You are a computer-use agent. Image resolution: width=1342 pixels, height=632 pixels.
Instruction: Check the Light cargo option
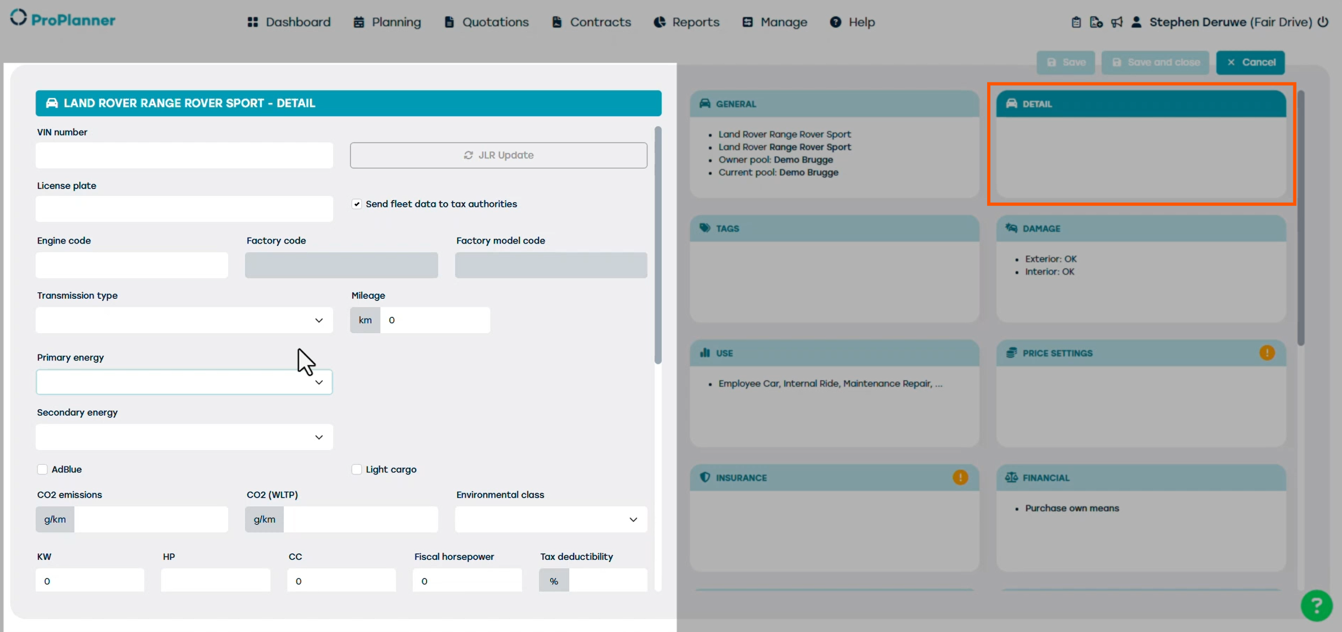[x=357, y=469]
